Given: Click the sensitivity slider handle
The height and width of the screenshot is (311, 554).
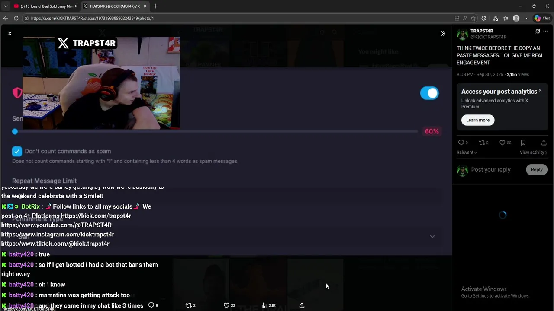Looking at the screenshot, I should [15, 131].
